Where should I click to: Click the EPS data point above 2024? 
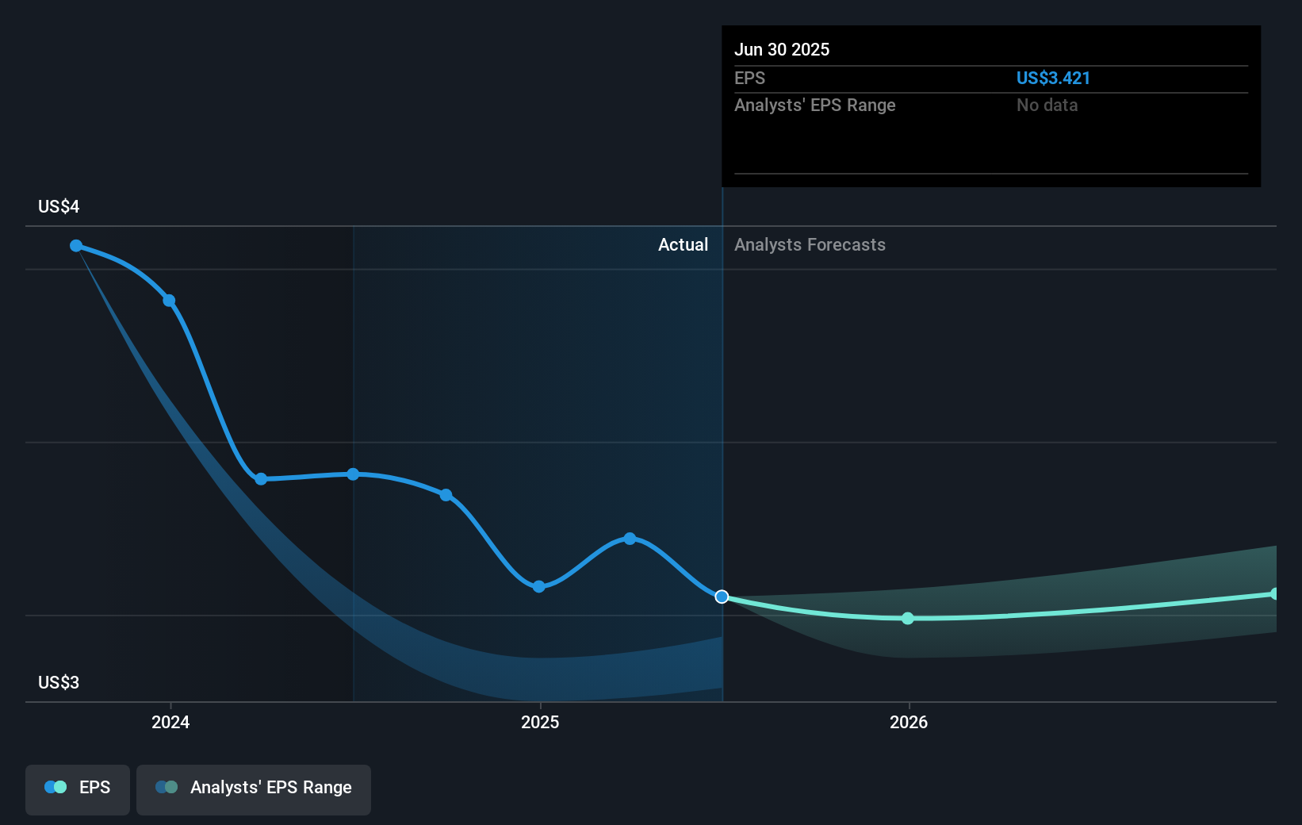pyautogui.click(x=169, y=301)
